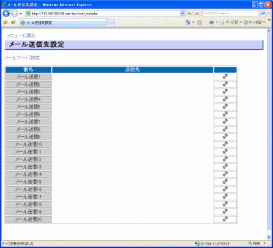Open the メールサーバ設定 link
This screenshot has height=248, width=273.
point(23,58)
